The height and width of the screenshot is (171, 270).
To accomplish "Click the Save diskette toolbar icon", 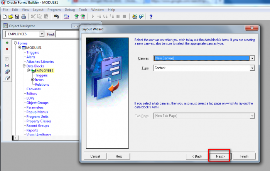I will click(x=17, y=17).
